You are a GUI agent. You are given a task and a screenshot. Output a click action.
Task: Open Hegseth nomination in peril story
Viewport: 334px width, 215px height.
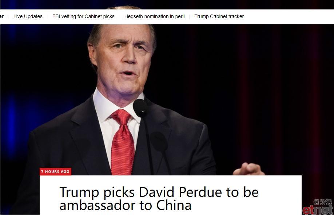[x=154, y=16]
